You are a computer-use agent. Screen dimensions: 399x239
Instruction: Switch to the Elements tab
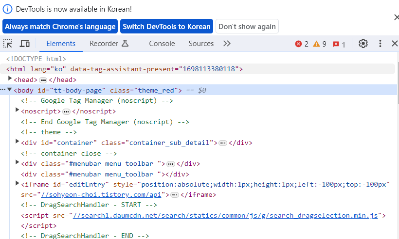tap(61, 44)
